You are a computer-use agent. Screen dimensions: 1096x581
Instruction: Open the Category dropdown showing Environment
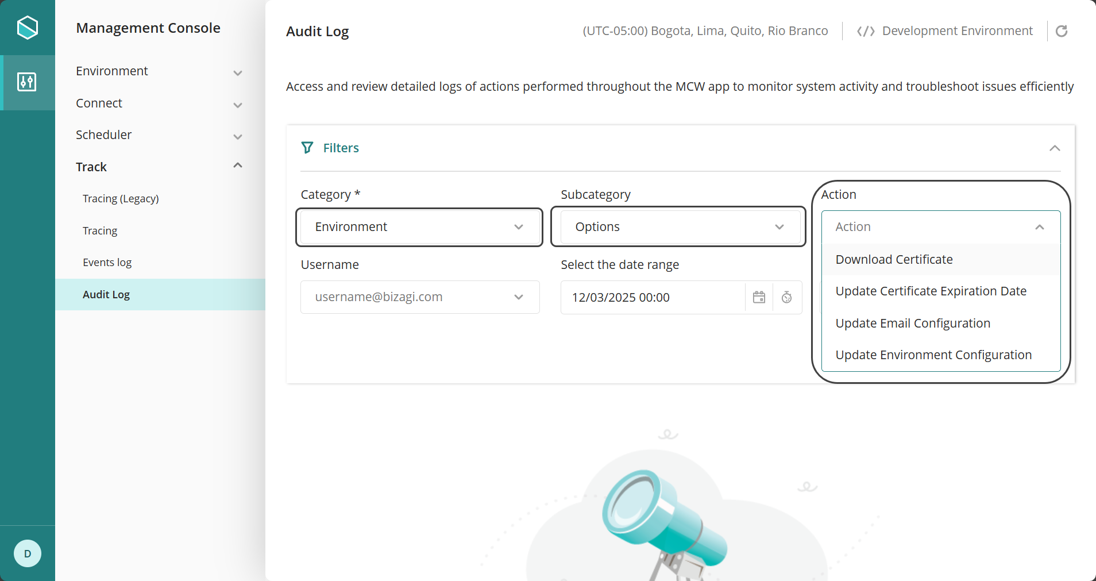(x=419, y=227)
